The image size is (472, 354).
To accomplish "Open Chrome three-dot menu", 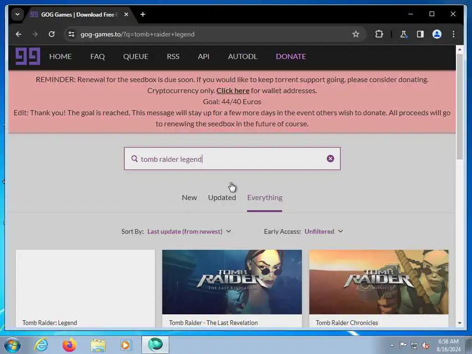I will click(x=454, y=34).
